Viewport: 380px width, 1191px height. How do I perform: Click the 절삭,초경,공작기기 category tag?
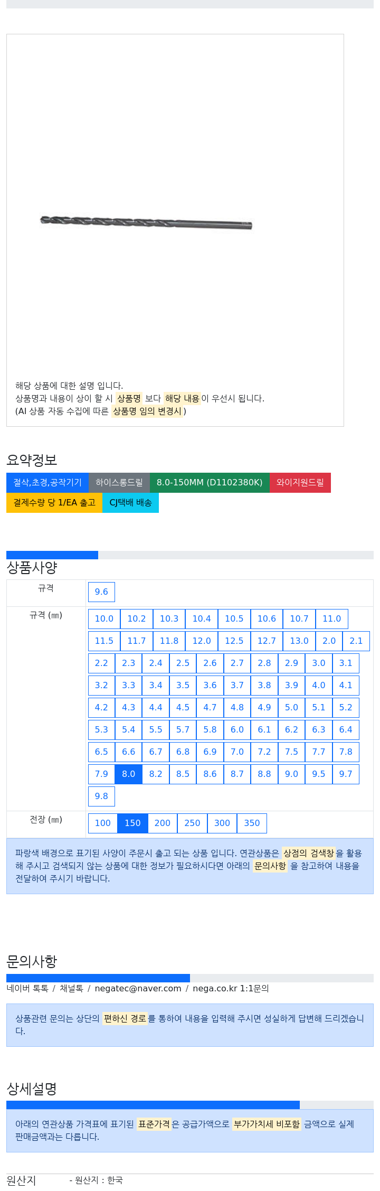pos(47,482)
